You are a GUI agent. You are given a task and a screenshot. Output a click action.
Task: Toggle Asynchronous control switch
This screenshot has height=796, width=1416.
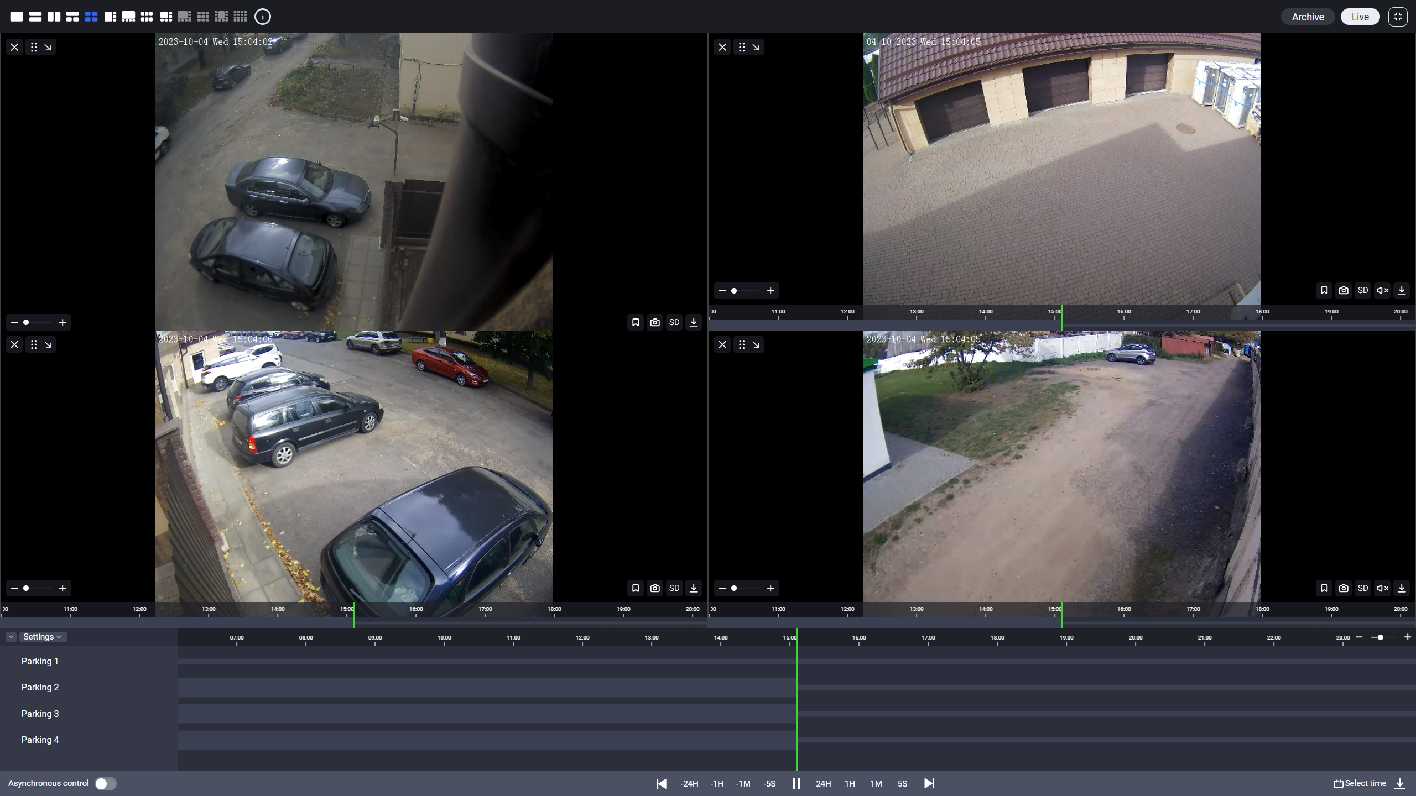coord(105,783)
